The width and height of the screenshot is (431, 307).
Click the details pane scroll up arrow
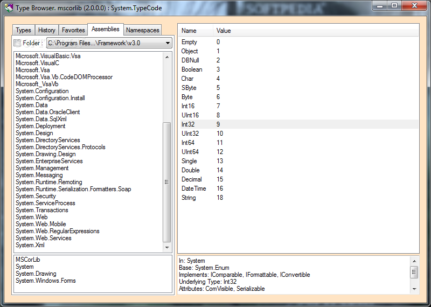tap(414, 261)
